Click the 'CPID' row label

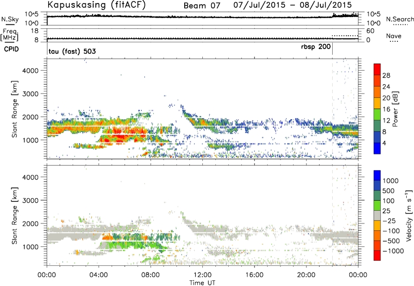(11, 49)
